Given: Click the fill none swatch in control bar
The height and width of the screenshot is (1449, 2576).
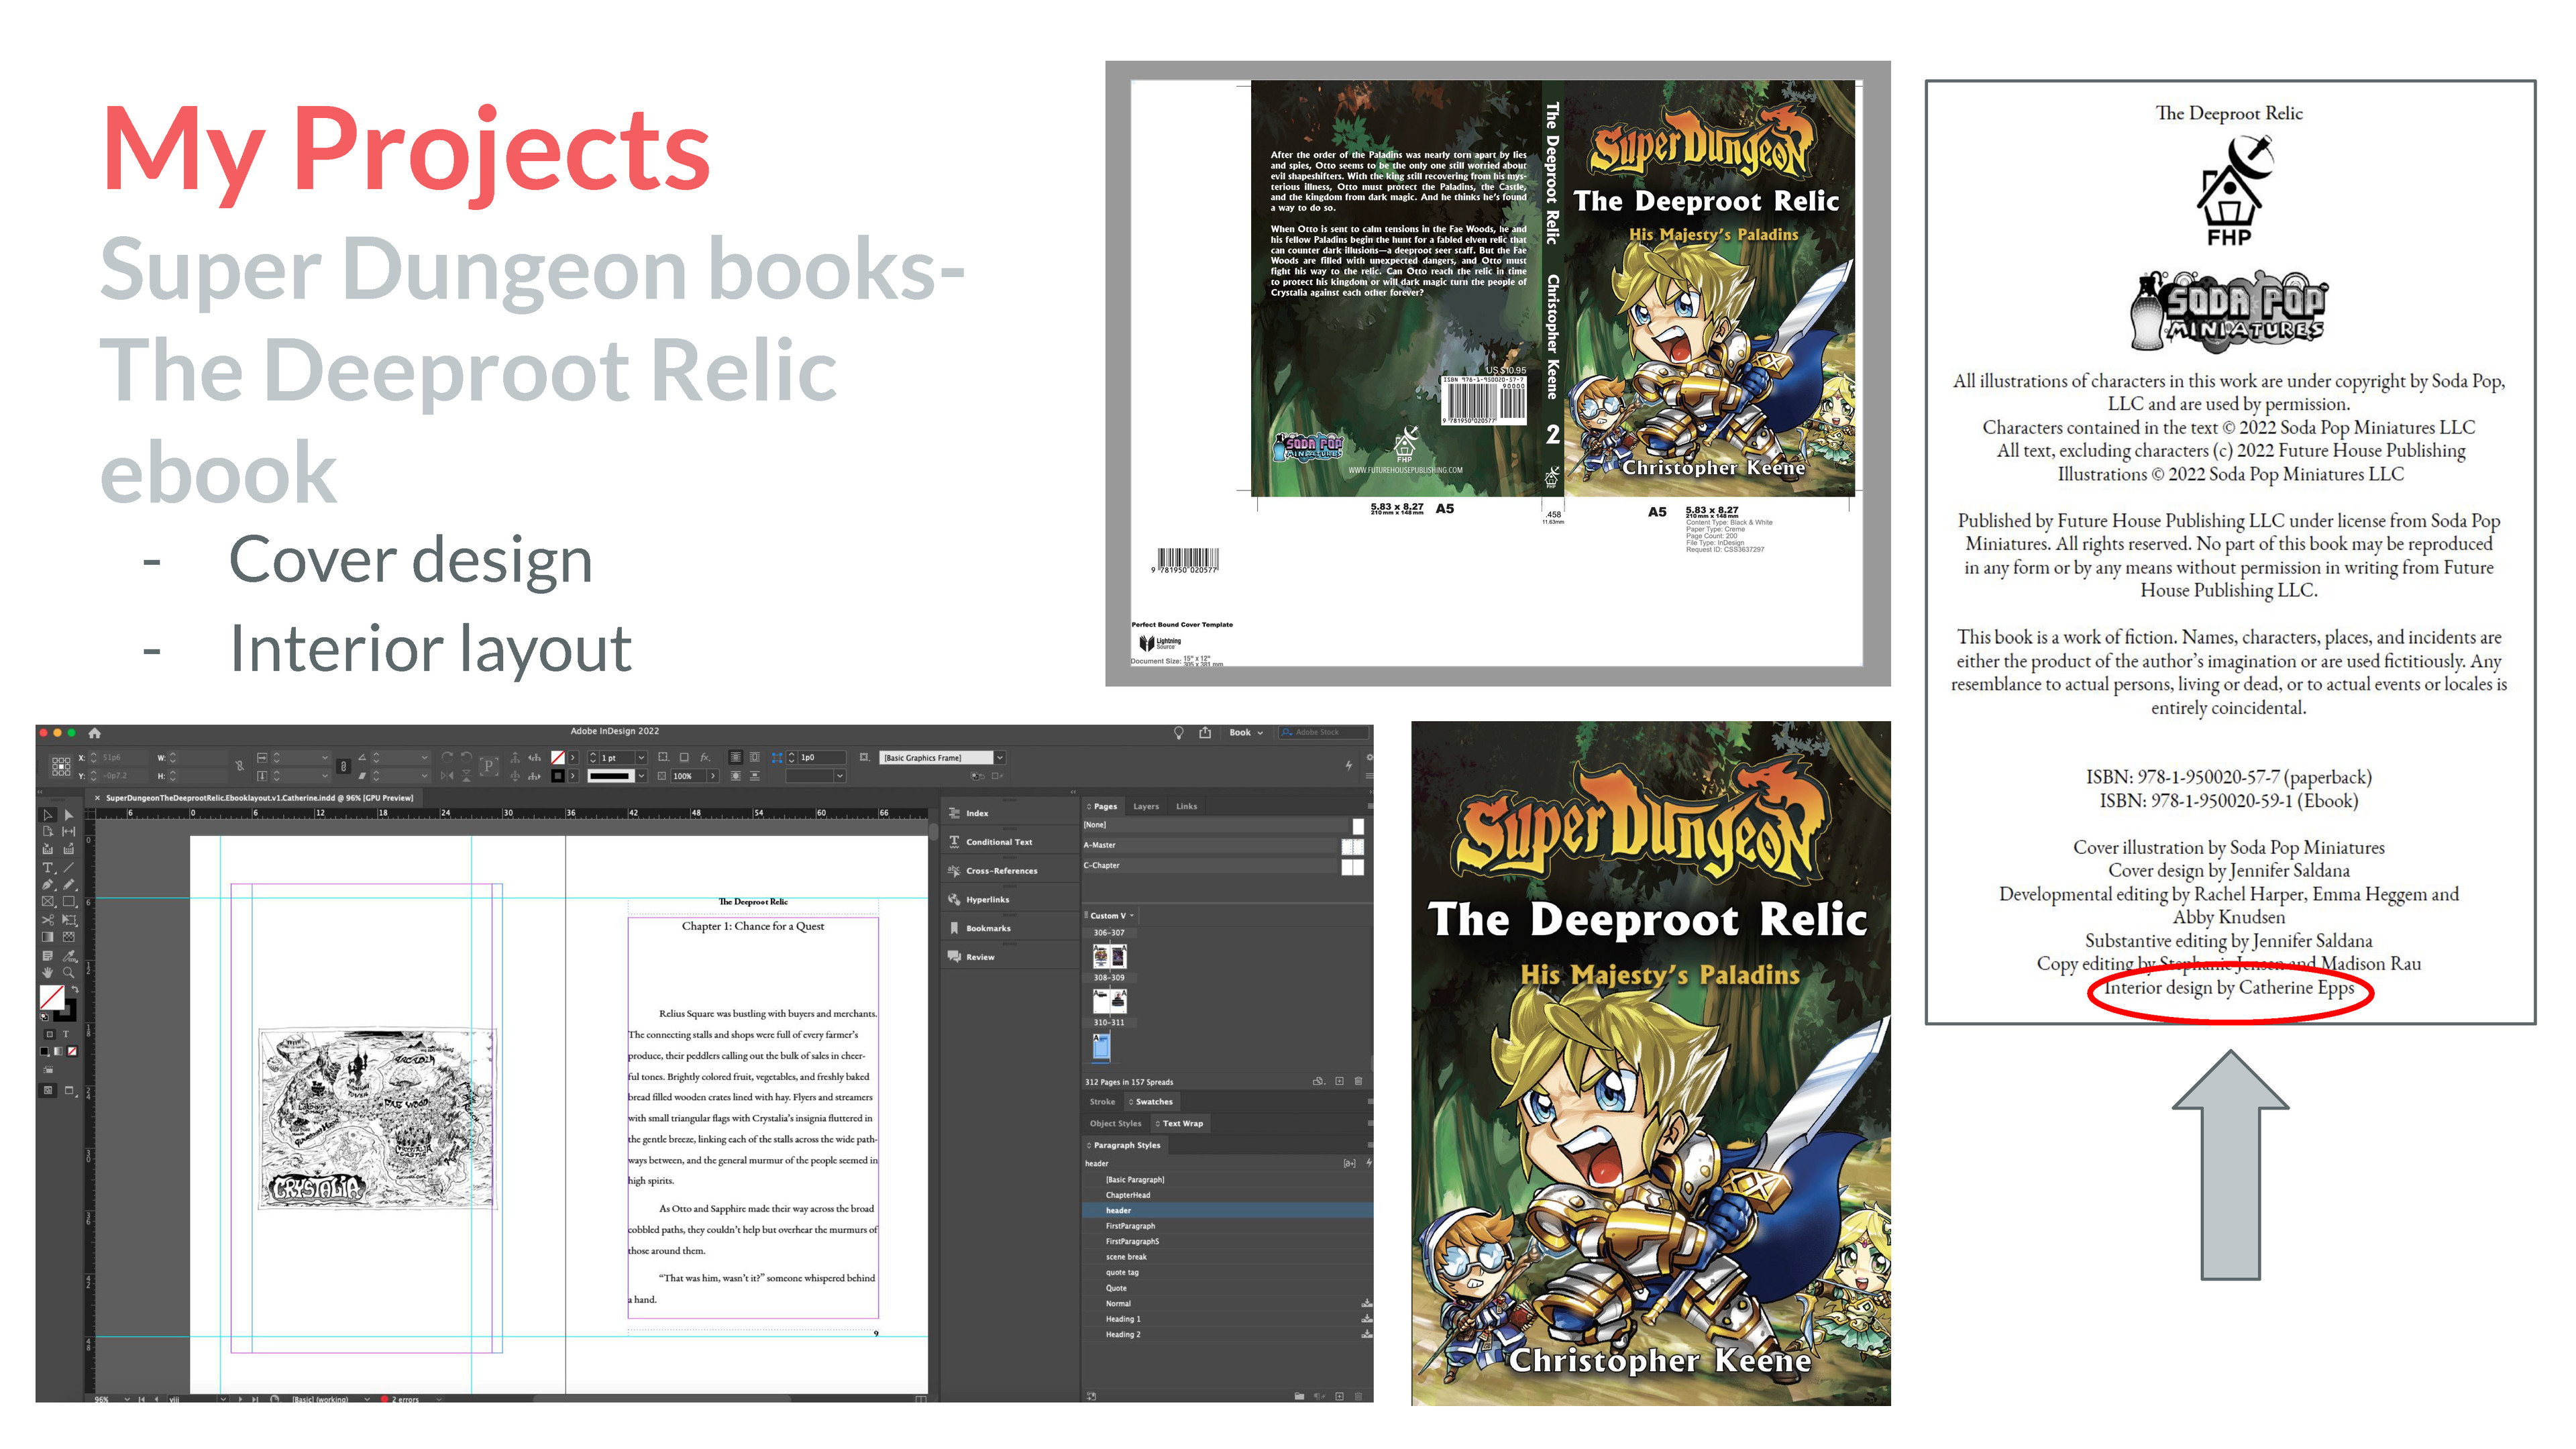Looking at the screenshot, I should pos(558,757).
